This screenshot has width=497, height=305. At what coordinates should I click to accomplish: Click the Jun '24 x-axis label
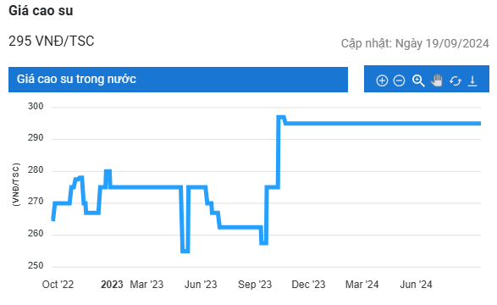tap(416, 285)
